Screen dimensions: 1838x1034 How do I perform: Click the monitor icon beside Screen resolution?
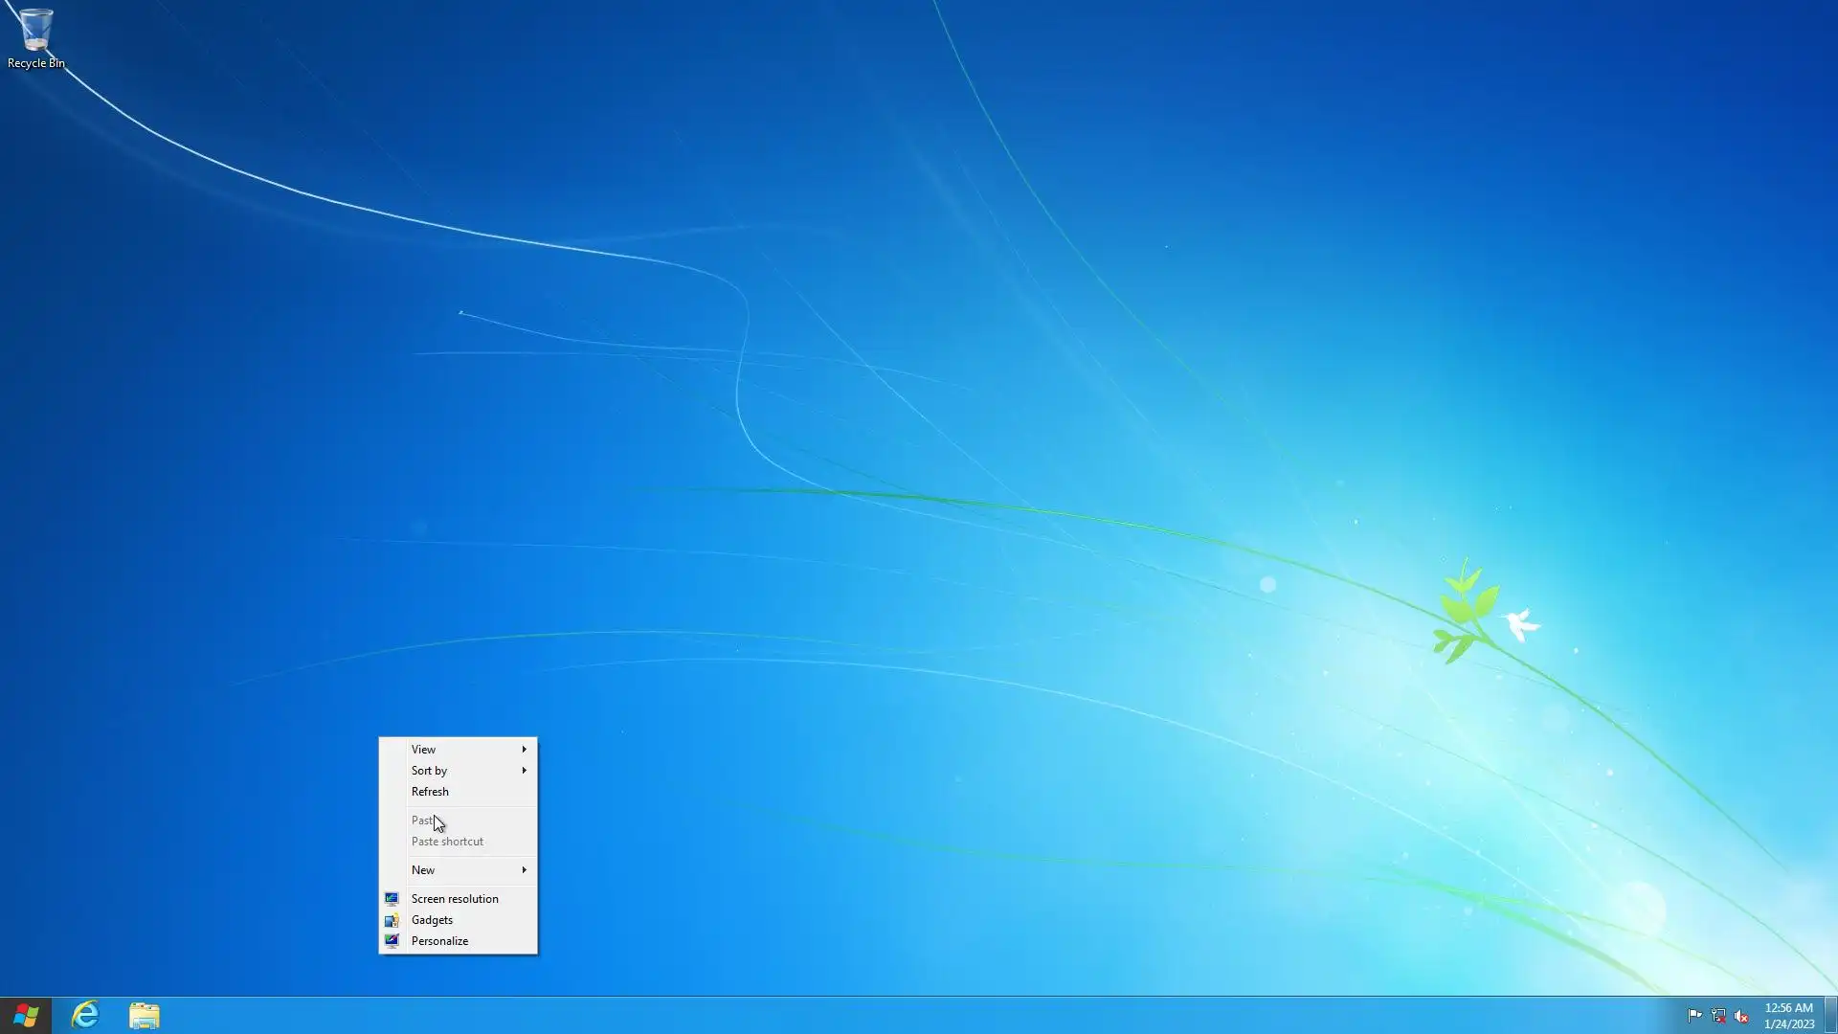392,899
